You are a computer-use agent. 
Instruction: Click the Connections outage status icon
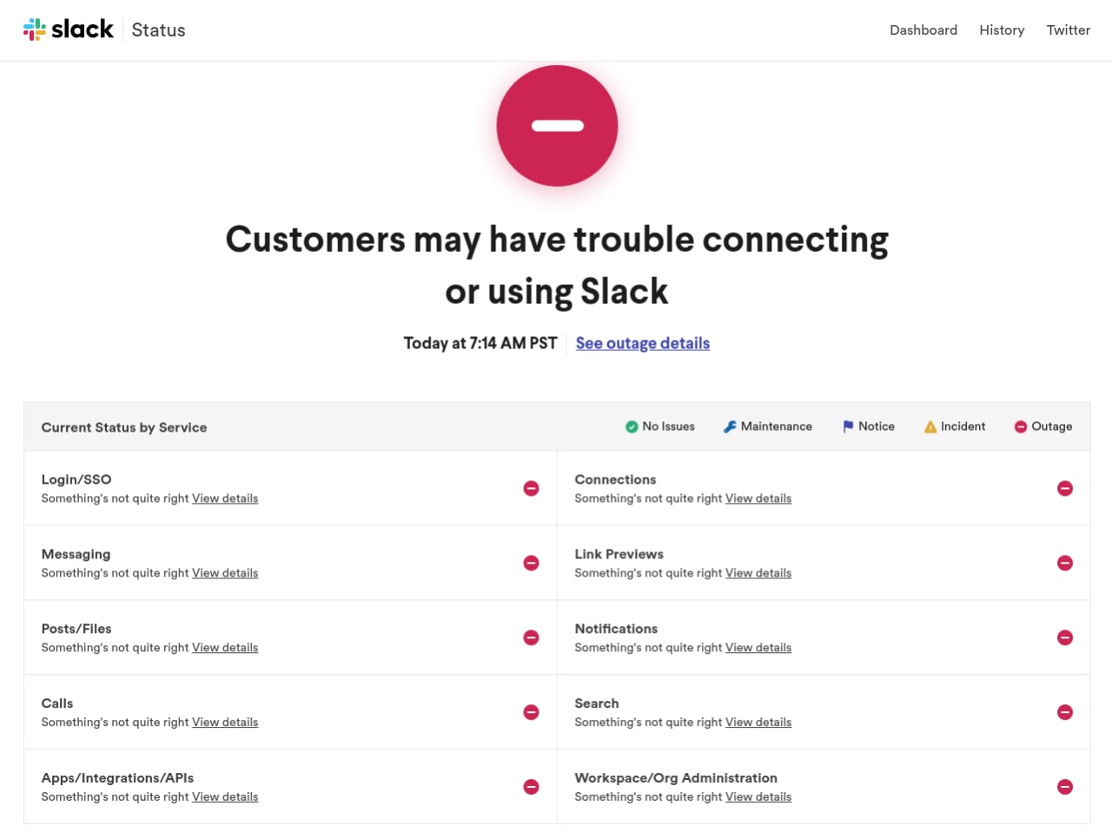[x=1065, y=488]
